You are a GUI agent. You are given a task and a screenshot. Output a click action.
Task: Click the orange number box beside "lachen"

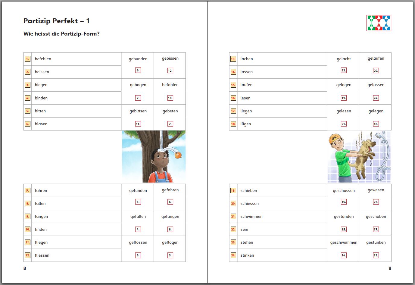(233, 59)
